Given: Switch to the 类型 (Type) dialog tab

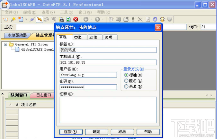Looking at the screenshot, I should [80, 37].
